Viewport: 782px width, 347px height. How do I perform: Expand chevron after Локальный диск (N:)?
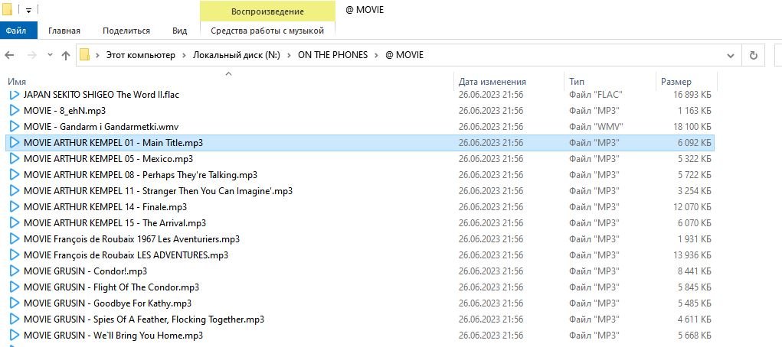290,55
